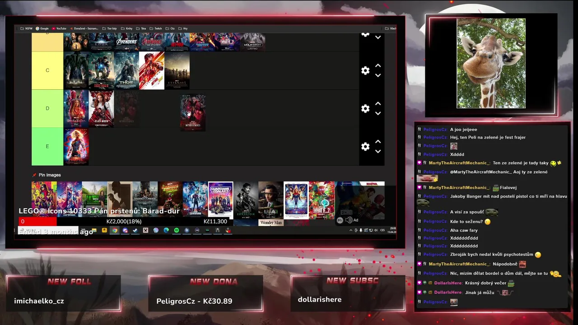The height and width of the screenshot is (325, 578).
Task: Open the Tier listy bookmarks folder
Action: pos(109,28)
